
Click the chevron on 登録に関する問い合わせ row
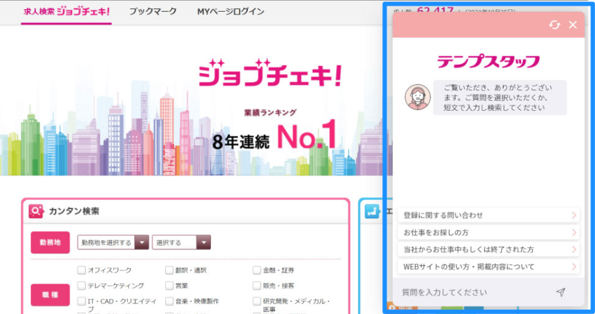[574, 215]
